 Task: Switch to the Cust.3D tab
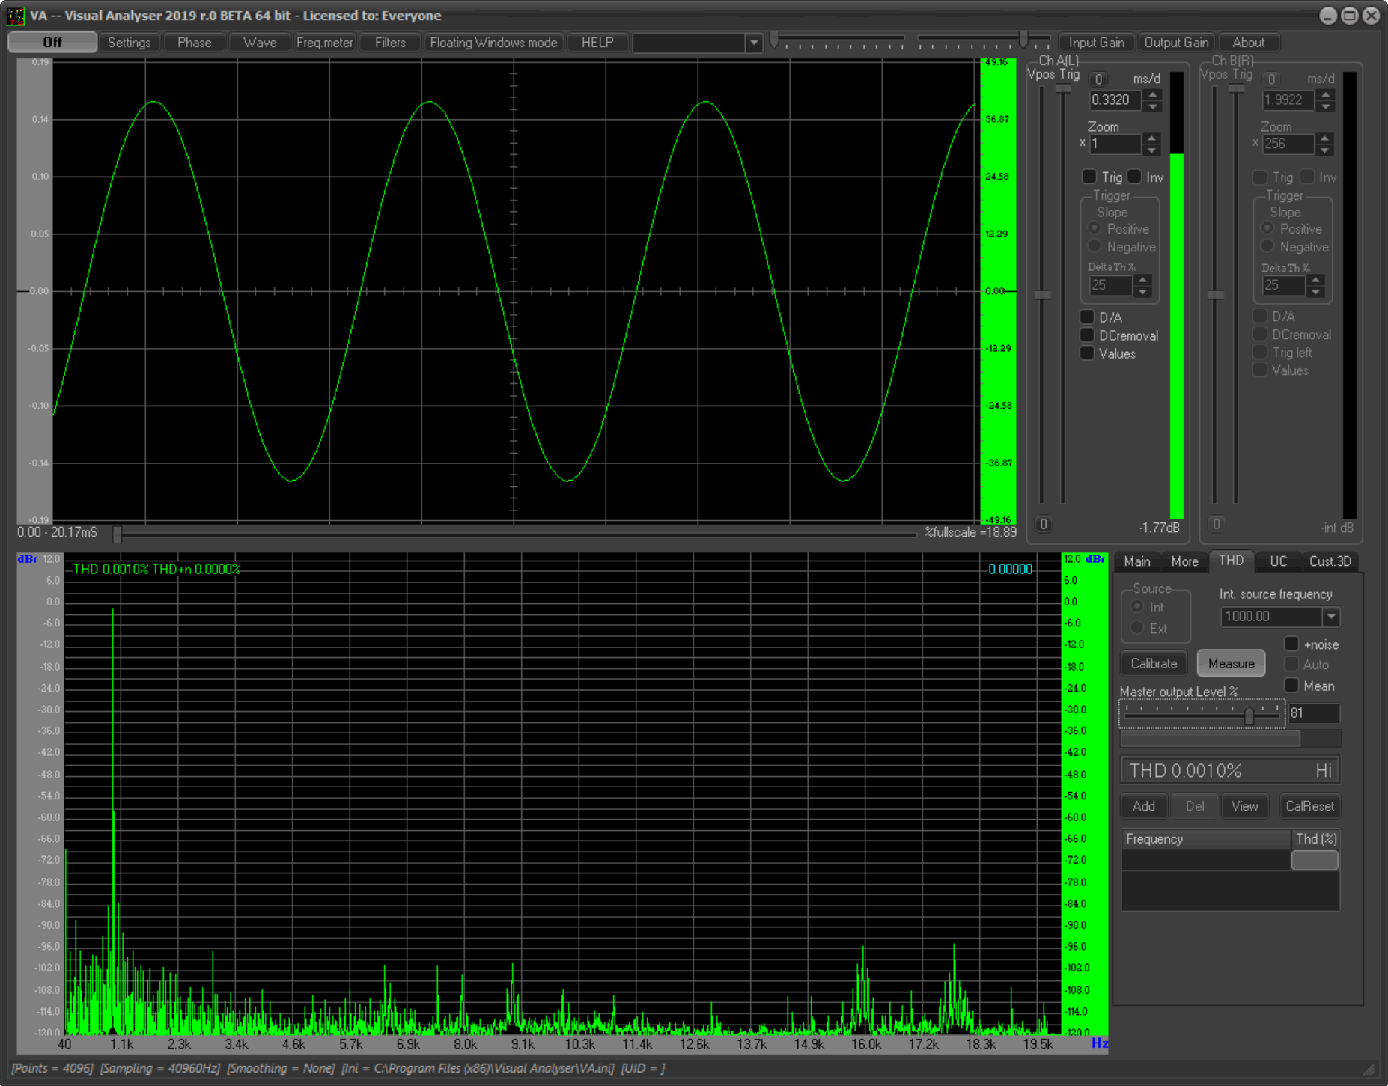tap(1330, 561)
